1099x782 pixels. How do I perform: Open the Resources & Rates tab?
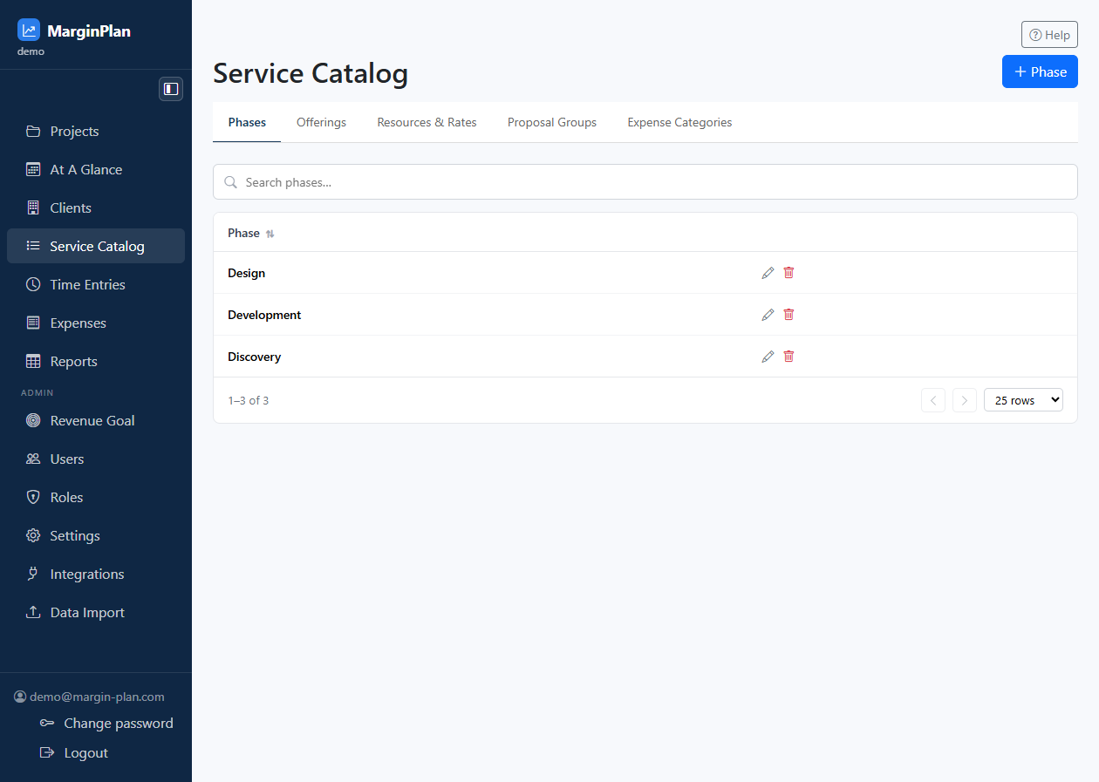tap(427, 122)
